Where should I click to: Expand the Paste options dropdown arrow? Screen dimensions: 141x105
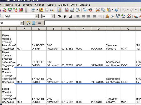tap(112, 10)
